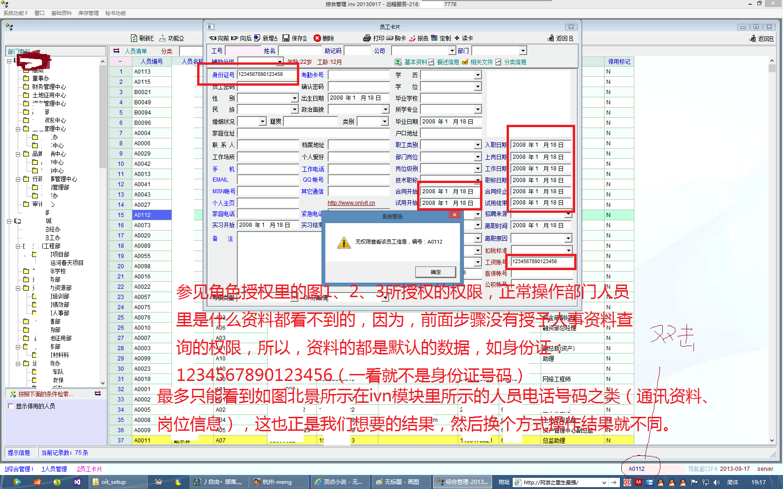Toggle the 显示停用的人员 checkbox
The height and width of the screenshot is (489, 783).
tap(11, 406)
